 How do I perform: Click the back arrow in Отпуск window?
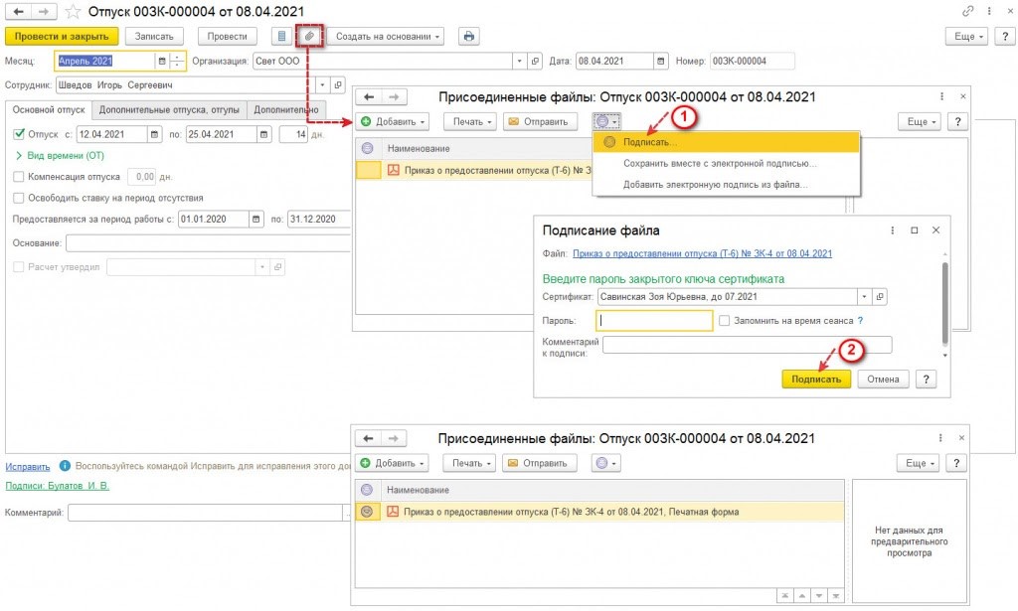tap(19, 11)
